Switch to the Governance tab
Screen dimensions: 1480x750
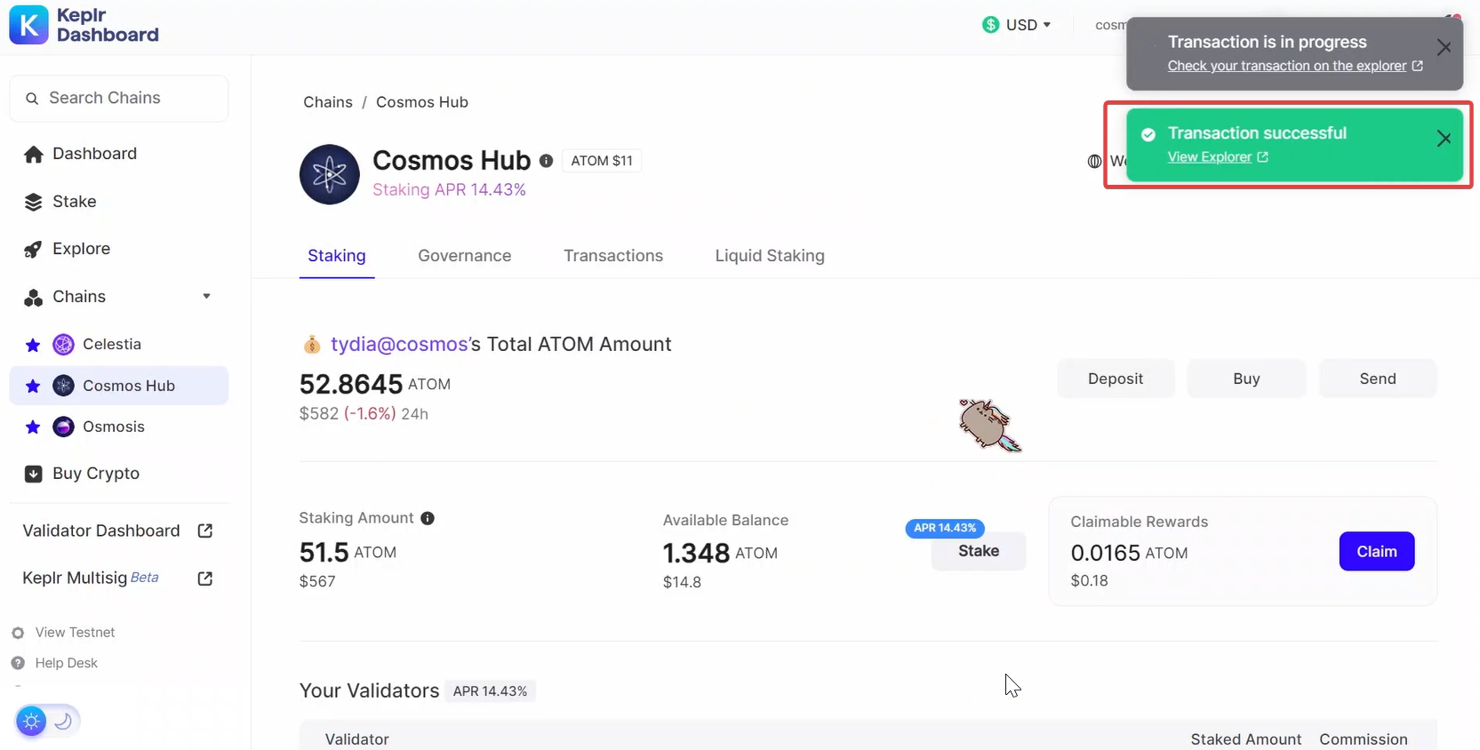(464, 256)
